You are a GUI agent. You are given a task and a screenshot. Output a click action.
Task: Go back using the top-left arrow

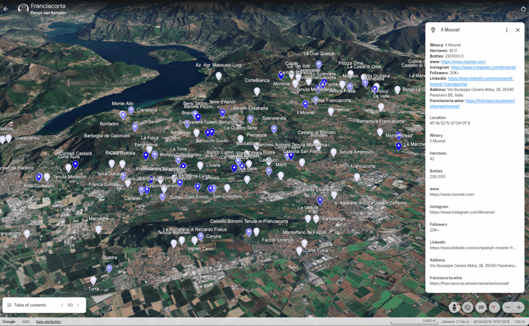[x=6, y=9]
